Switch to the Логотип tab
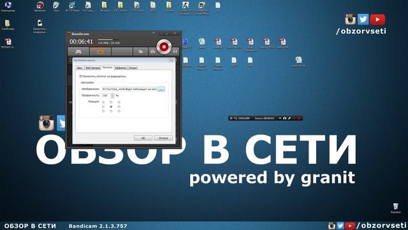 [x=107, y=67]
